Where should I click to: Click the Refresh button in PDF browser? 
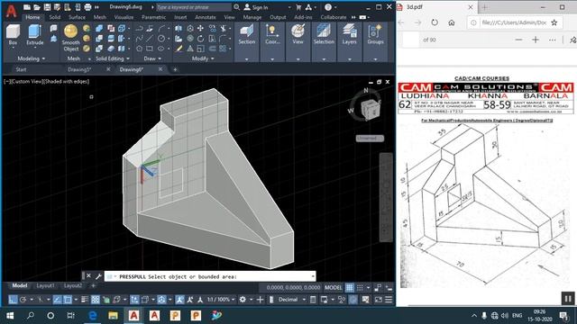[435, 22]
